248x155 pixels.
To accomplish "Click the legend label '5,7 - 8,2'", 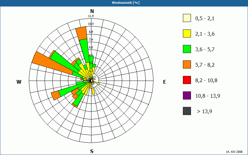I will point(205,65).
